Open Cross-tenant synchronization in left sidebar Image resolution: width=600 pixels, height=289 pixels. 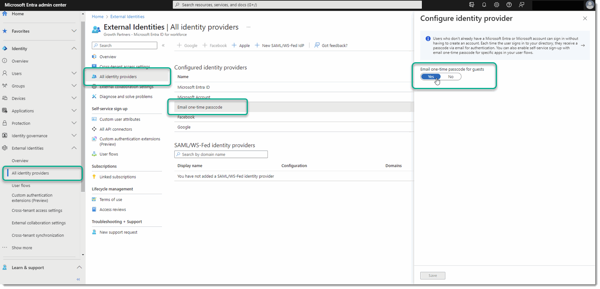tap(38, 235)
